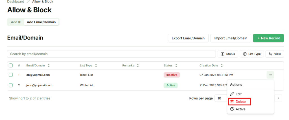This screenshot has width=289, height=120.
Task: Open the List Type filter dropdown
Action: point(252,54)
